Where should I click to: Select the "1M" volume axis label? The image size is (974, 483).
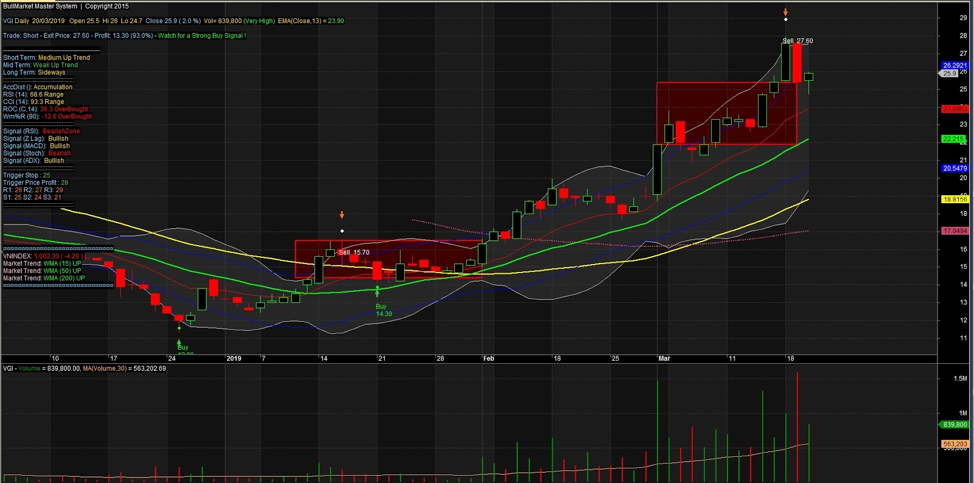click(963, 413)
